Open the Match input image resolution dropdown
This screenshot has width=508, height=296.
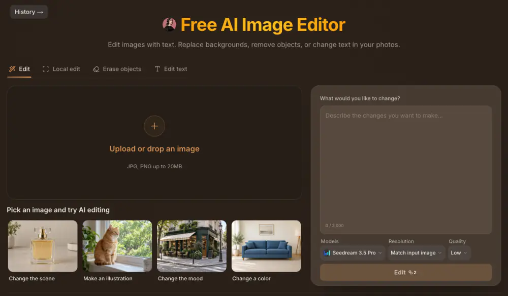coord(416,253)
